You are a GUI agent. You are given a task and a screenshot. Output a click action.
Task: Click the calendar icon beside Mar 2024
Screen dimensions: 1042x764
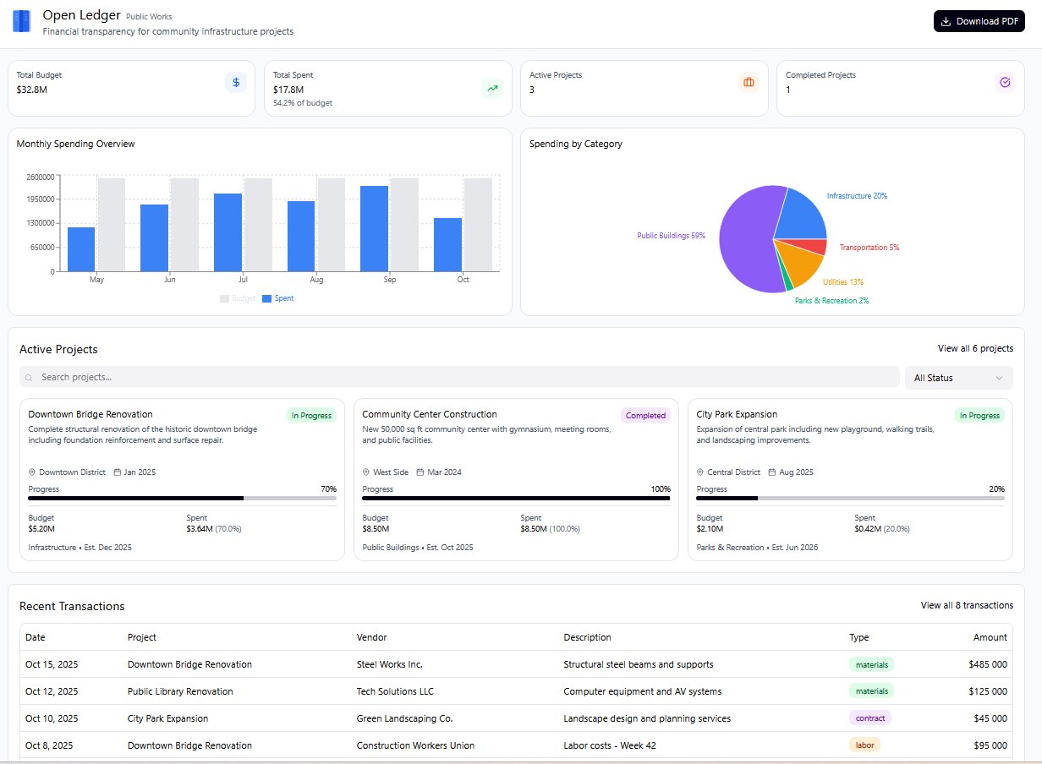tap(420, 472)
